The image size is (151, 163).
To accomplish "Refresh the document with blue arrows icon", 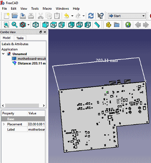I will coord(91,16).
